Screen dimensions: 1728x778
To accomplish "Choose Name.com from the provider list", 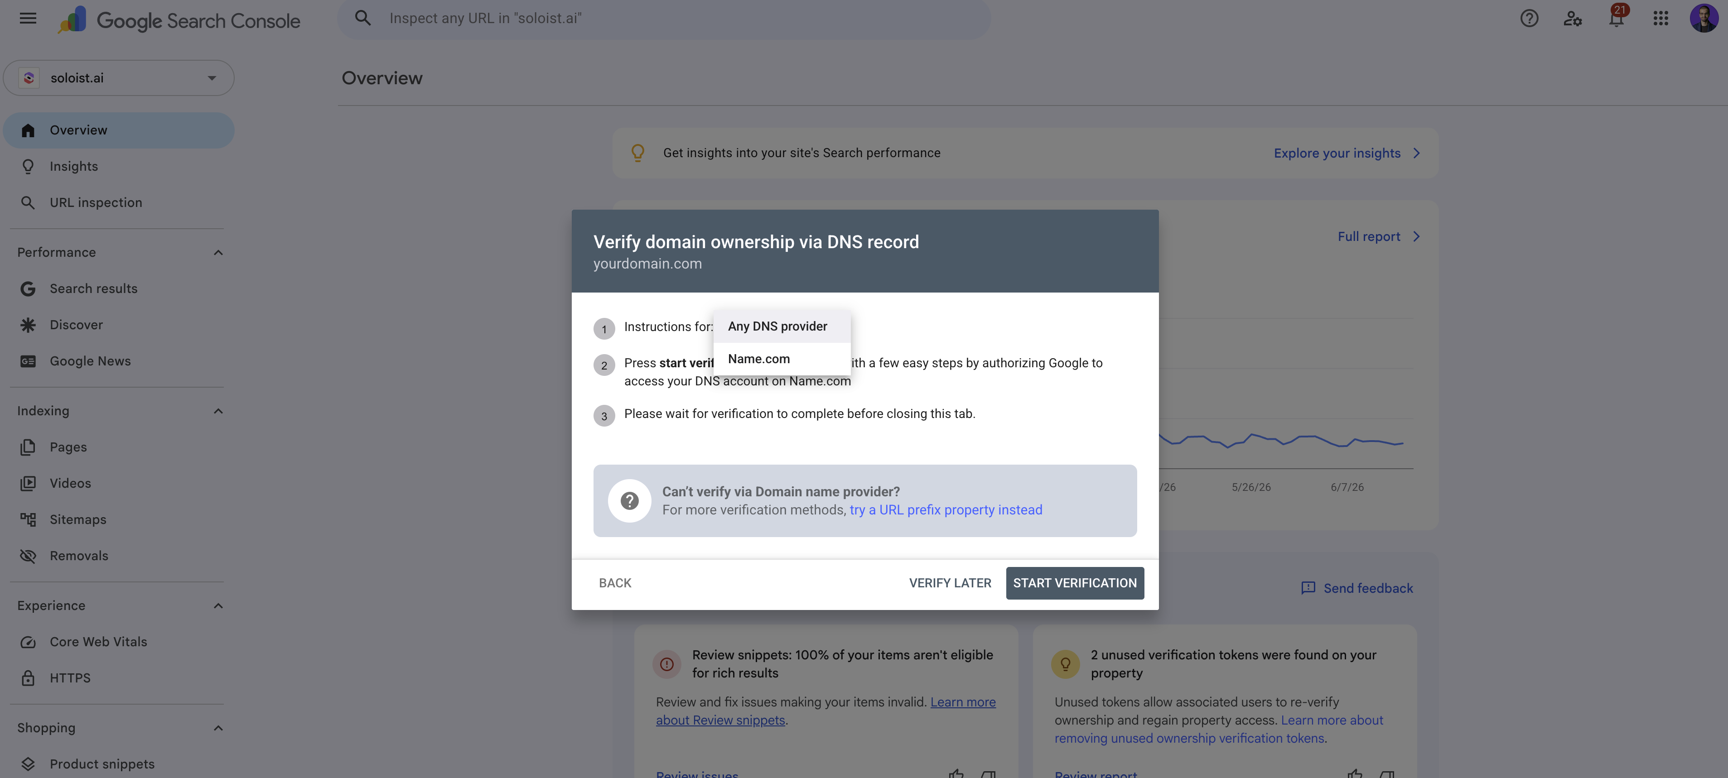I will tap(782, 359).
